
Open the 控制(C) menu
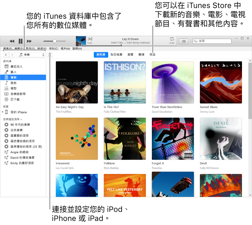[x=54, y=49]
